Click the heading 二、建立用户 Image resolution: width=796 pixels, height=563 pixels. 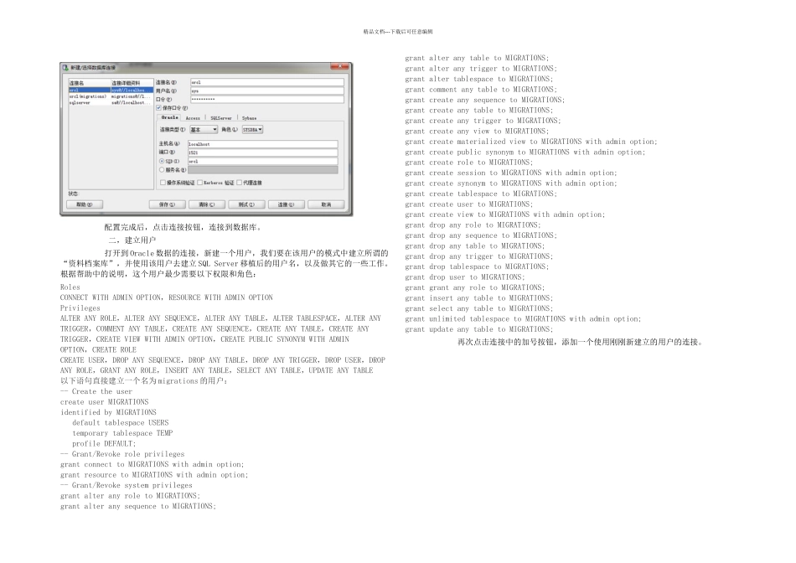pyautogui.click(x=132, y=240)
